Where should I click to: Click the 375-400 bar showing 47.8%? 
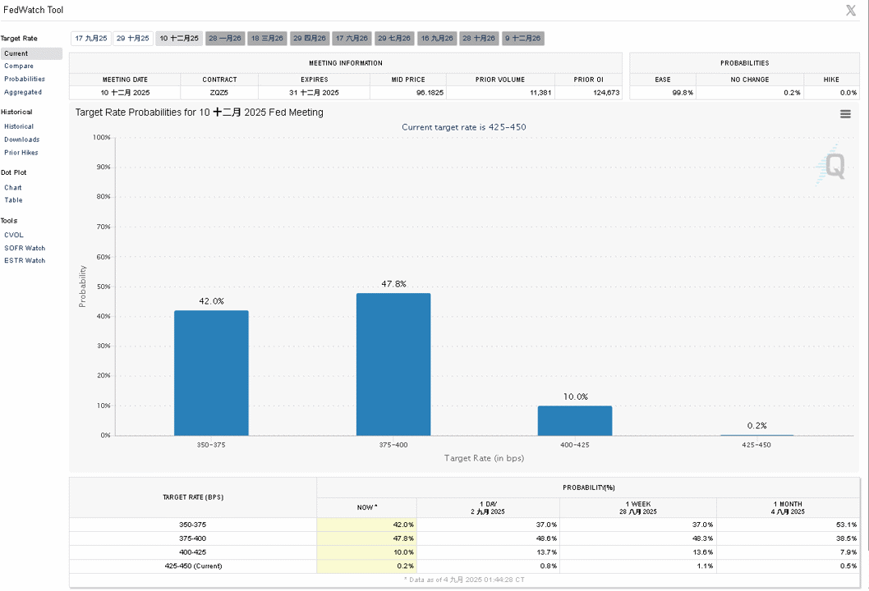(x=393, y=364)
